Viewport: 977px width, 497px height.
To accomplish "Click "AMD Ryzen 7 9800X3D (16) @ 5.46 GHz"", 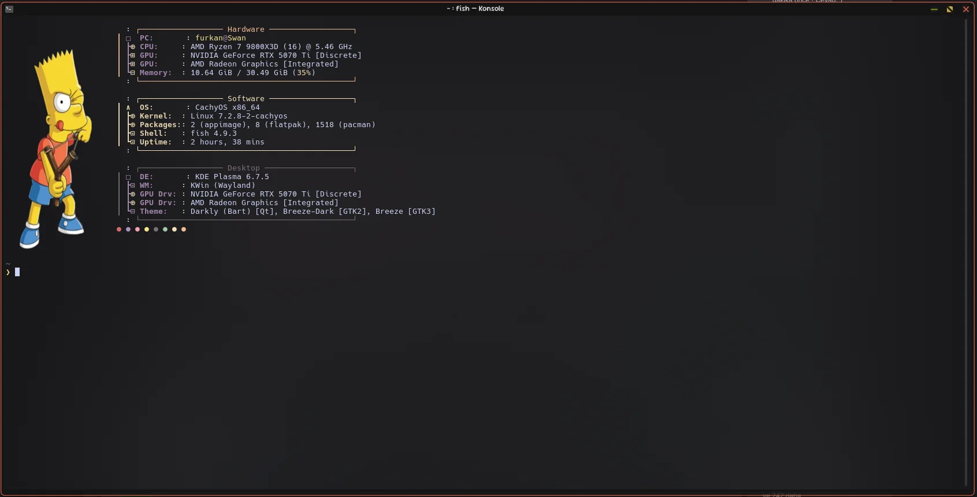I will coord(272,47).
